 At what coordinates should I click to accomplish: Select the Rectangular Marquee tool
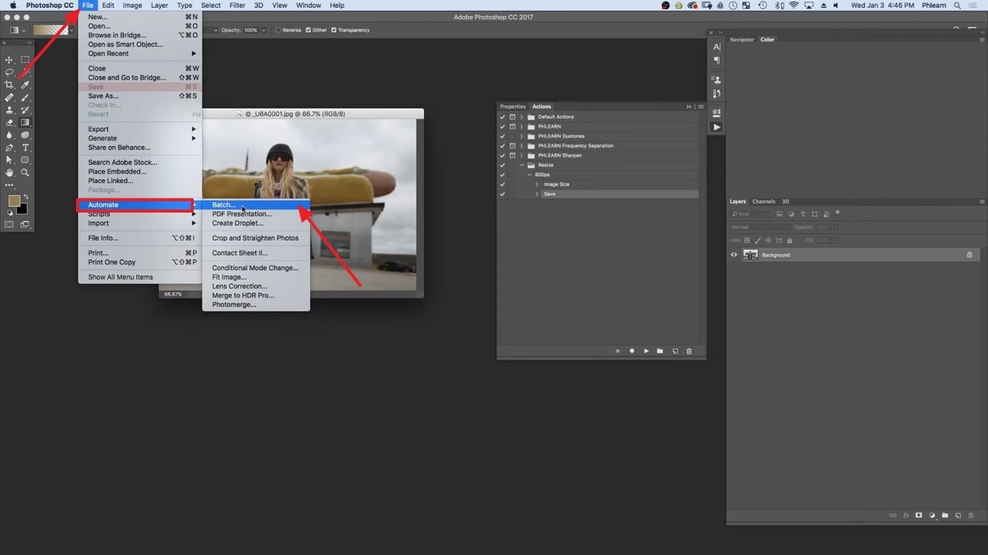[25, 60]
